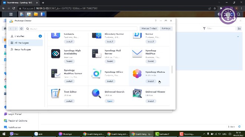The height and width of the screenshot is (137, 245).
Task: Open a new Chrome tab
Action: tap(43, 3)
